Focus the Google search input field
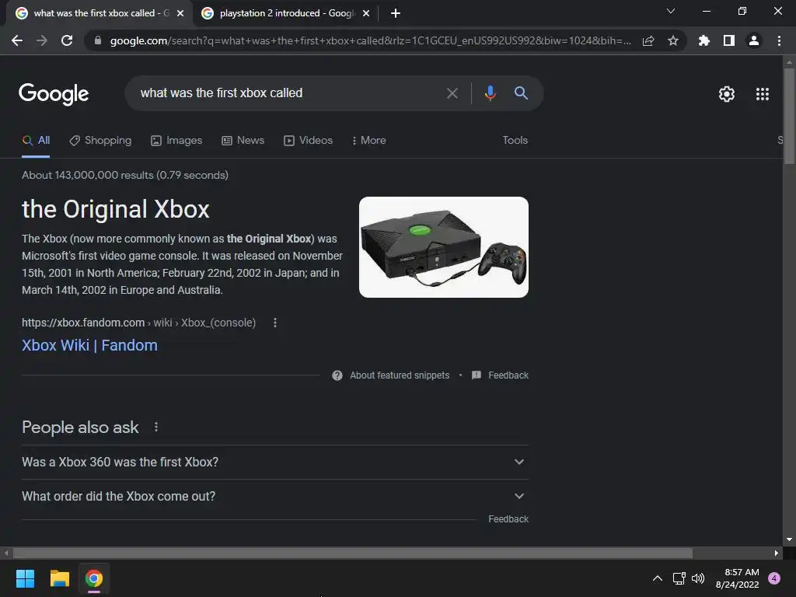The height and width of the screenshot is (597, 796). (x=289, y=93)
